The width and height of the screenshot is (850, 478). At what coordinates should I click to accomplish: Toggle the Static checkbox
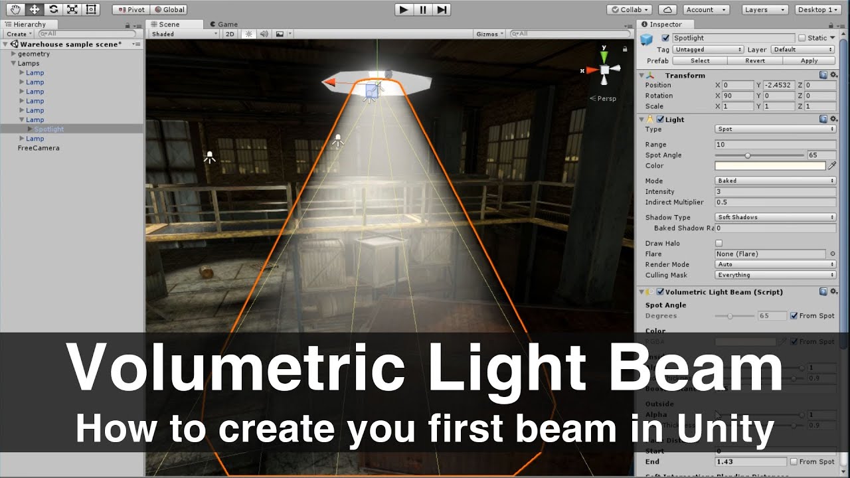pyautogui.click(x=802, y=38)
